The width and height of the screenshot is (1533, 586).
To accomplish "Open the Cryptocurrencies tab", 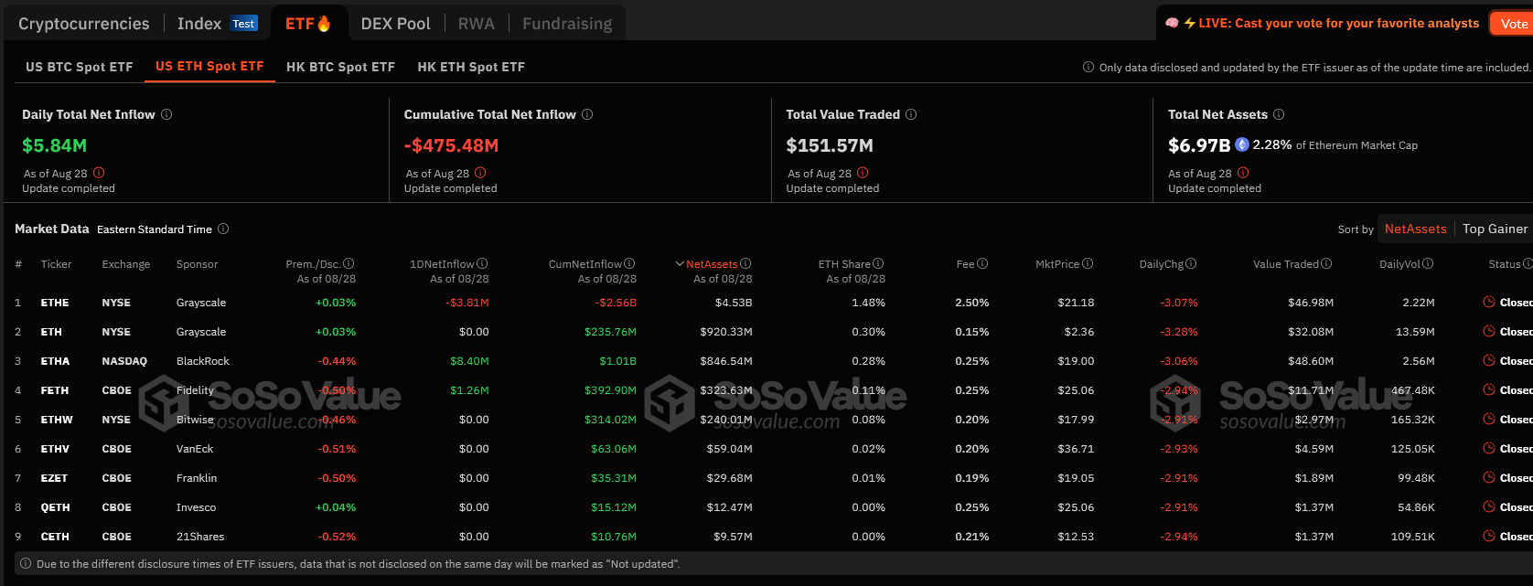I will (83, 24).
